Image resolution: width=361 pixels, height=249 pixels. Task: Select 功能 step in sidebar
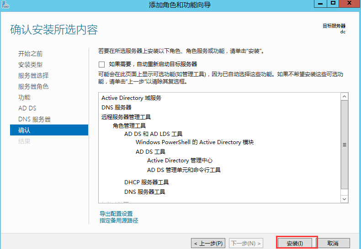24,98
